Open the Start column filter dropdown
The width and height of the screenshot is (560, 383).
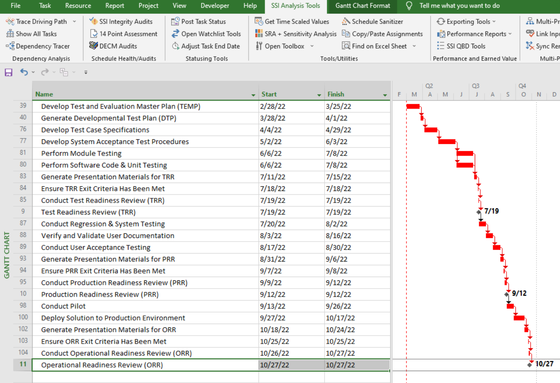click(x=319, y=94)
